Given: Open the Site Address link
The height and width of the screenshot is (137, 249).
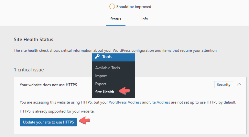Looking at the screenshot, I should click(160, 102).
